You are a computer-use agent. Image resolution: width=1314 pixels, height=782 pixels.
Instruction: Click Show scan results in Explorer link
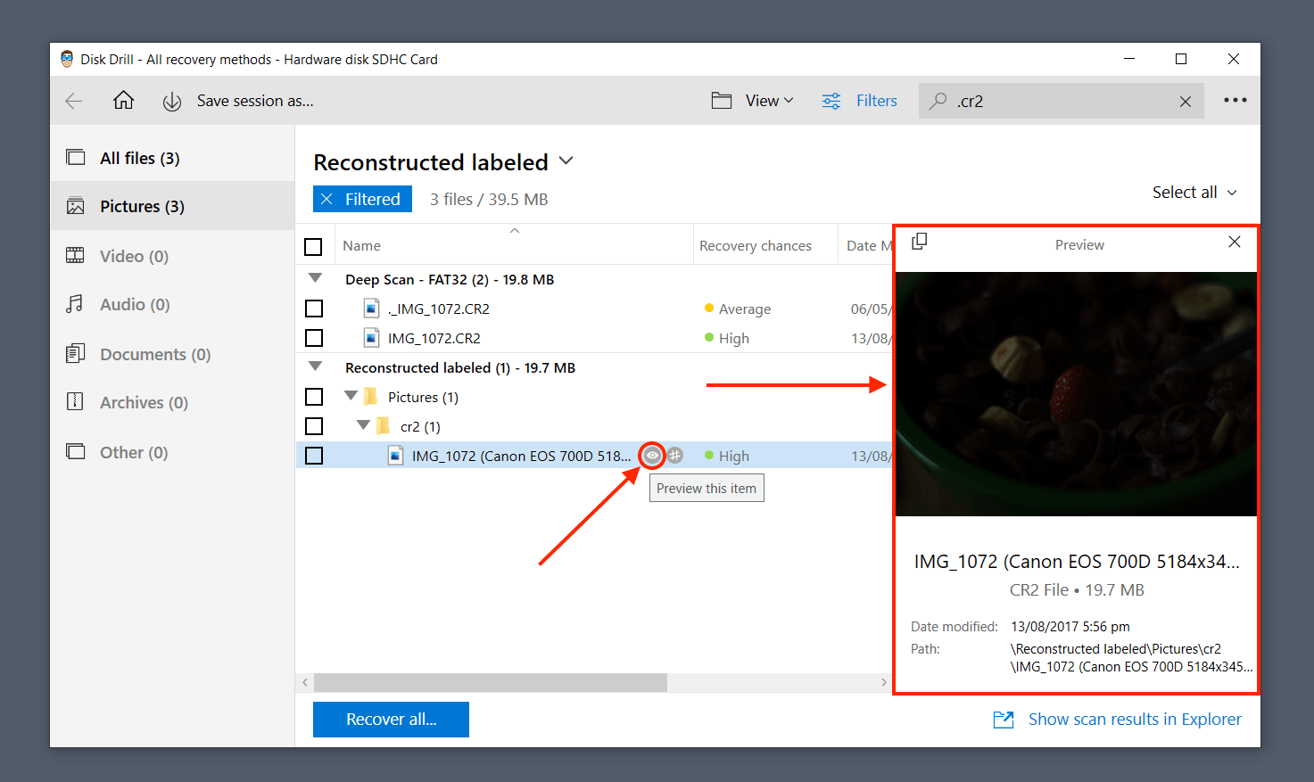pos(1135,720)
